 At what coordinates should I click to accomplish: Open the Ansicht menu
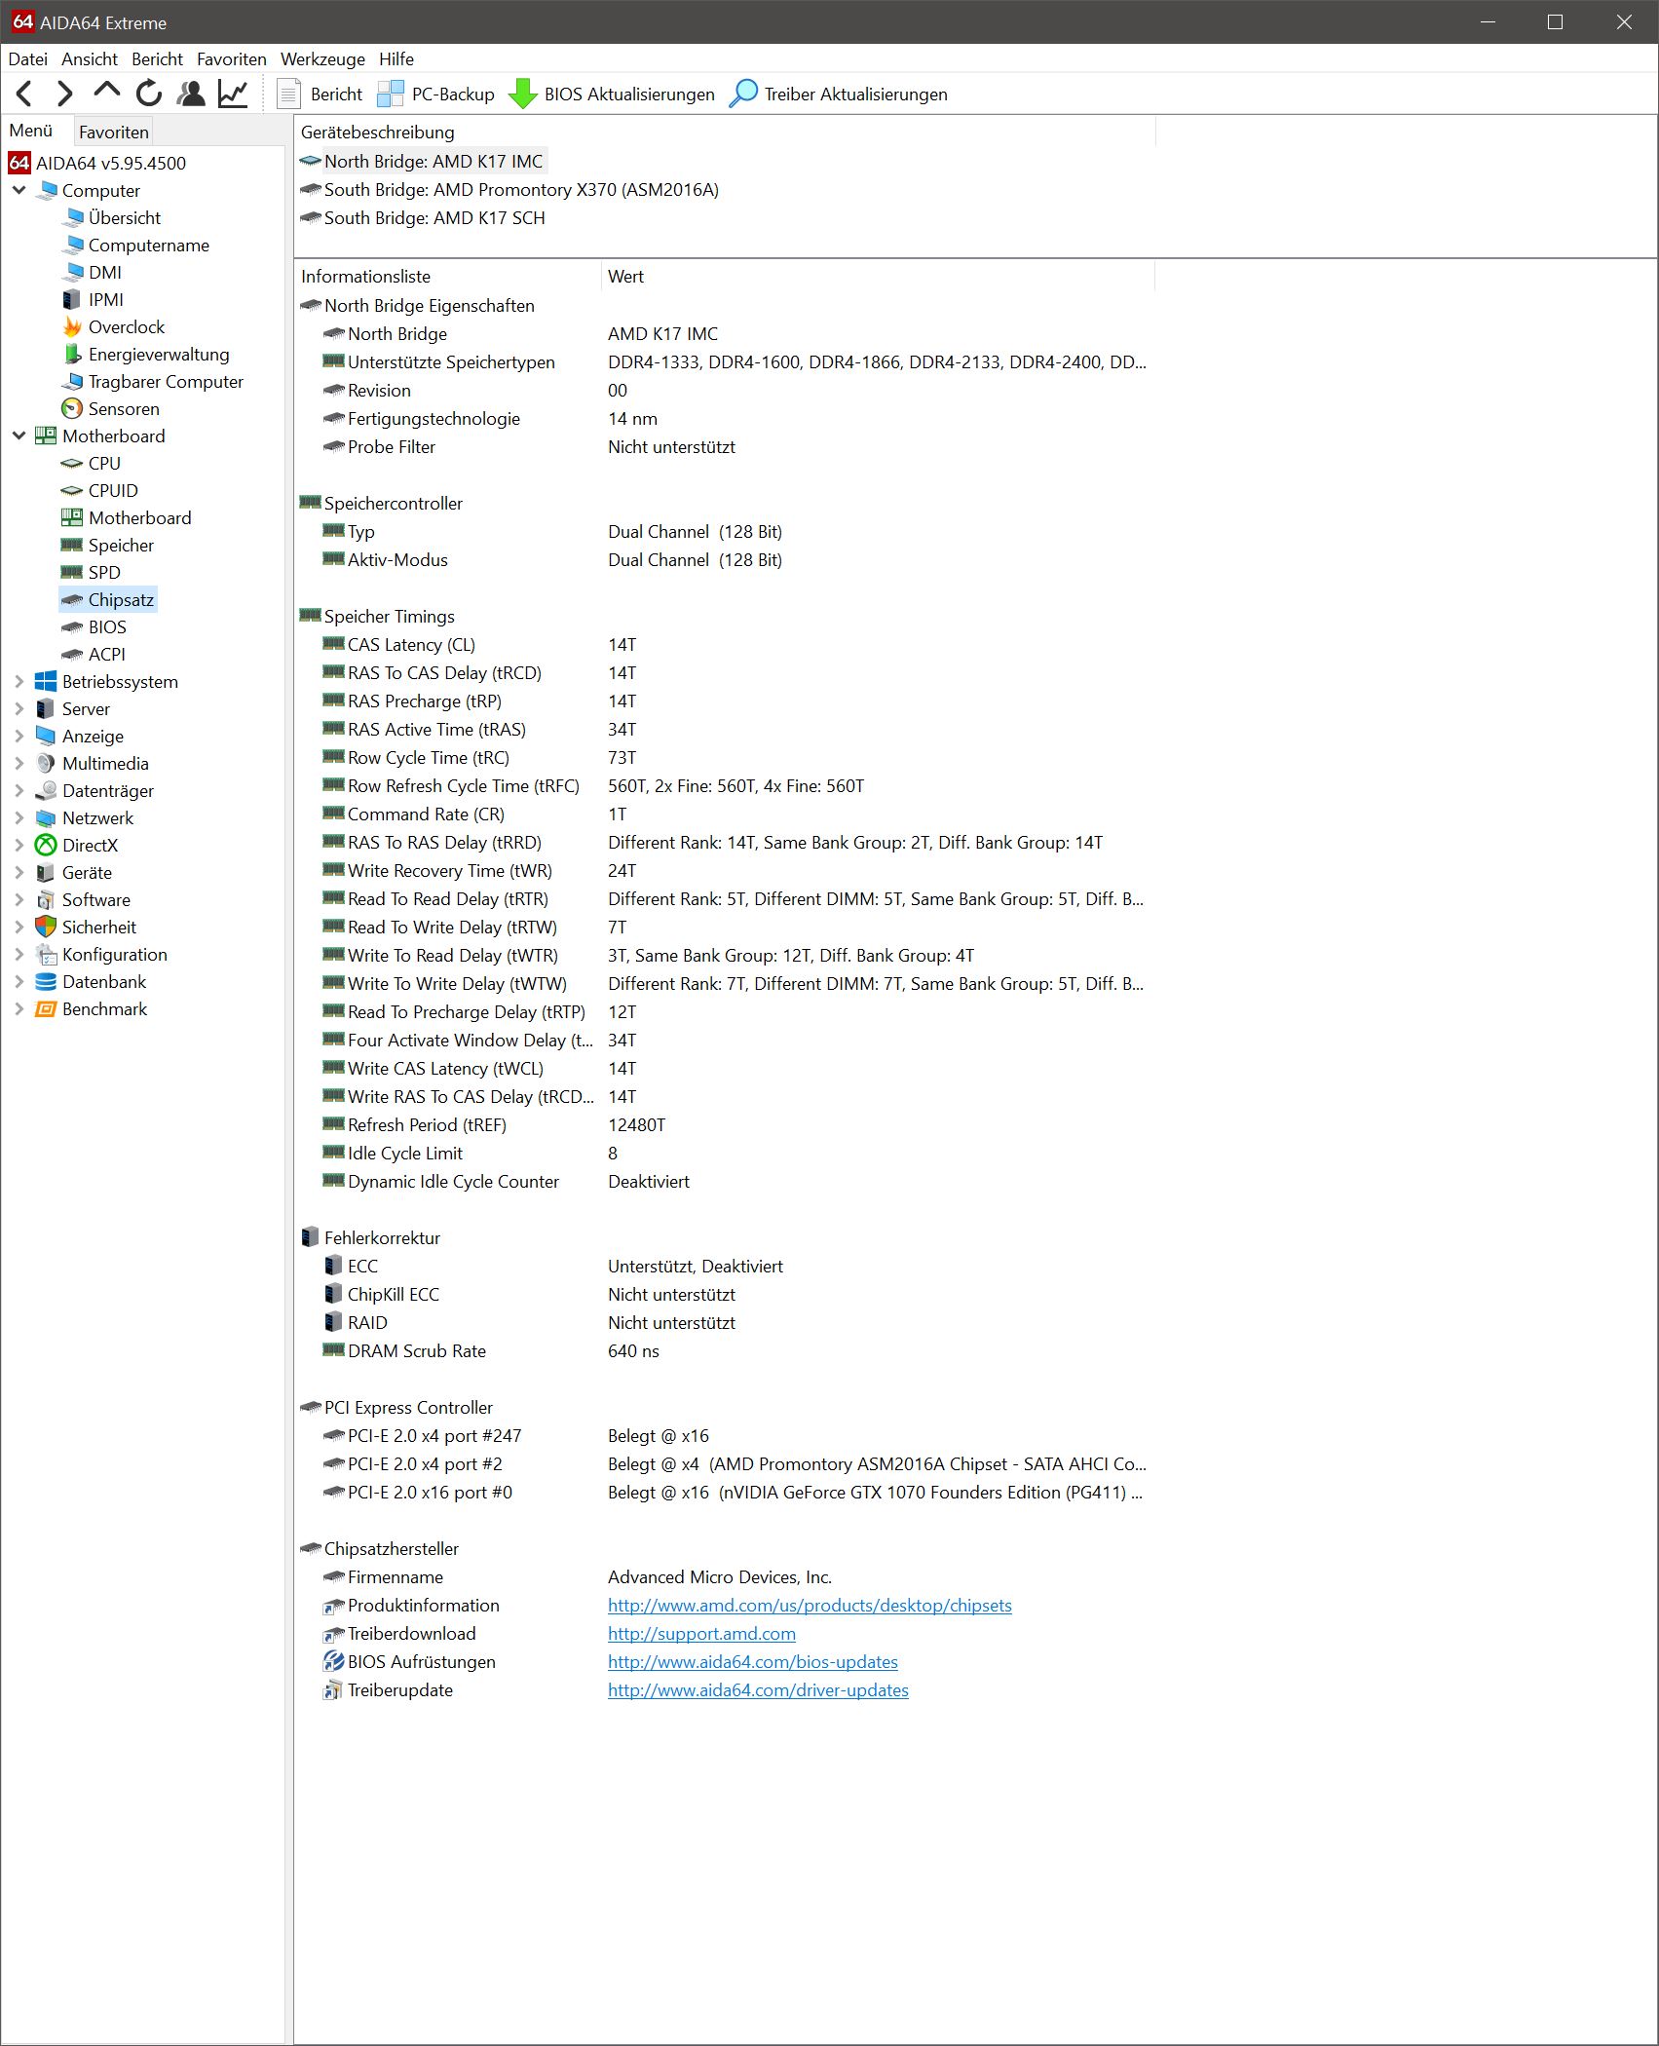[x=90, y=58]
